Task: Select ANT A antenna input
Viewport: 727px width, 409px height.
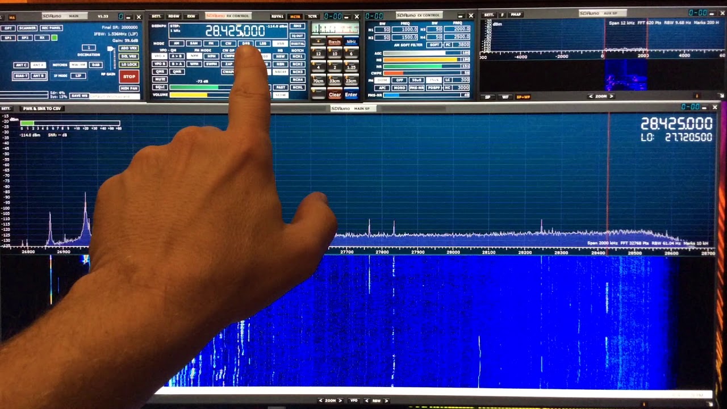Action: [x=39, y=65]
